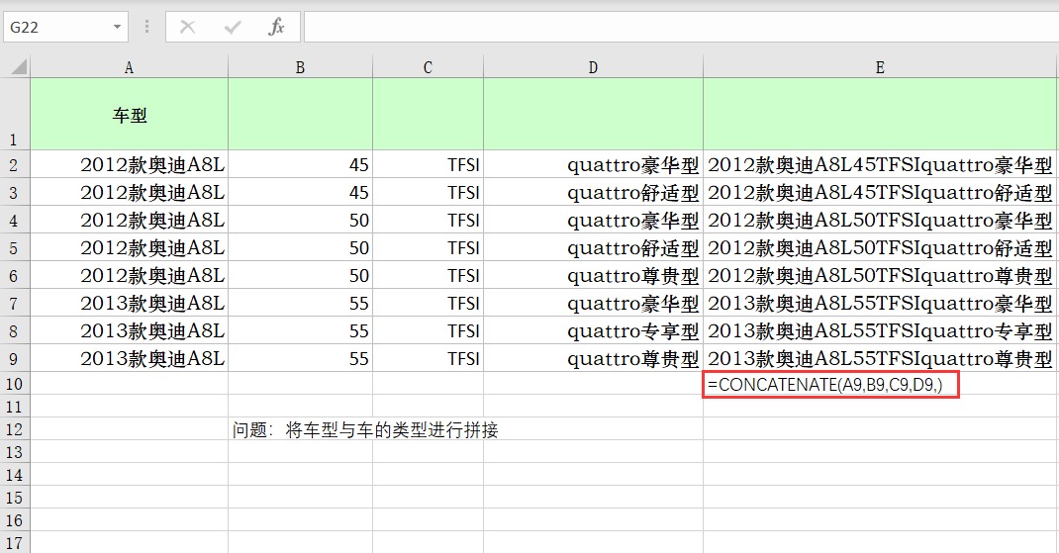Expand the Name Box dropdown arrow

[x=117, y=27]
